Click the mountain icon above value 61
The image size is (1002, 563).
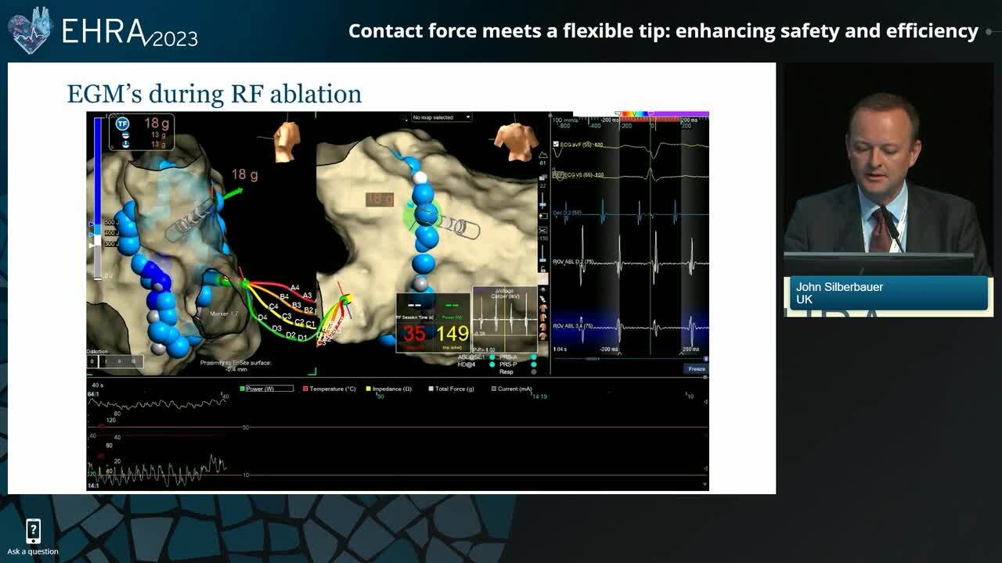tap(543, 155)
